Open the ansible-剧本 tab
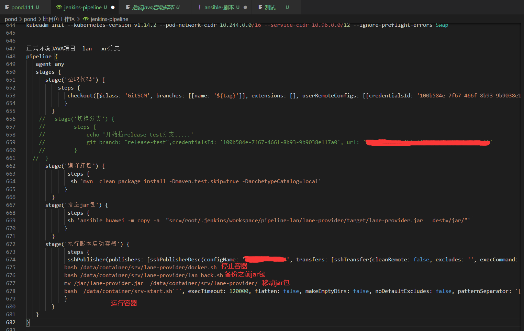Viewport: 524px width, 331px height. tap(221, 7)
